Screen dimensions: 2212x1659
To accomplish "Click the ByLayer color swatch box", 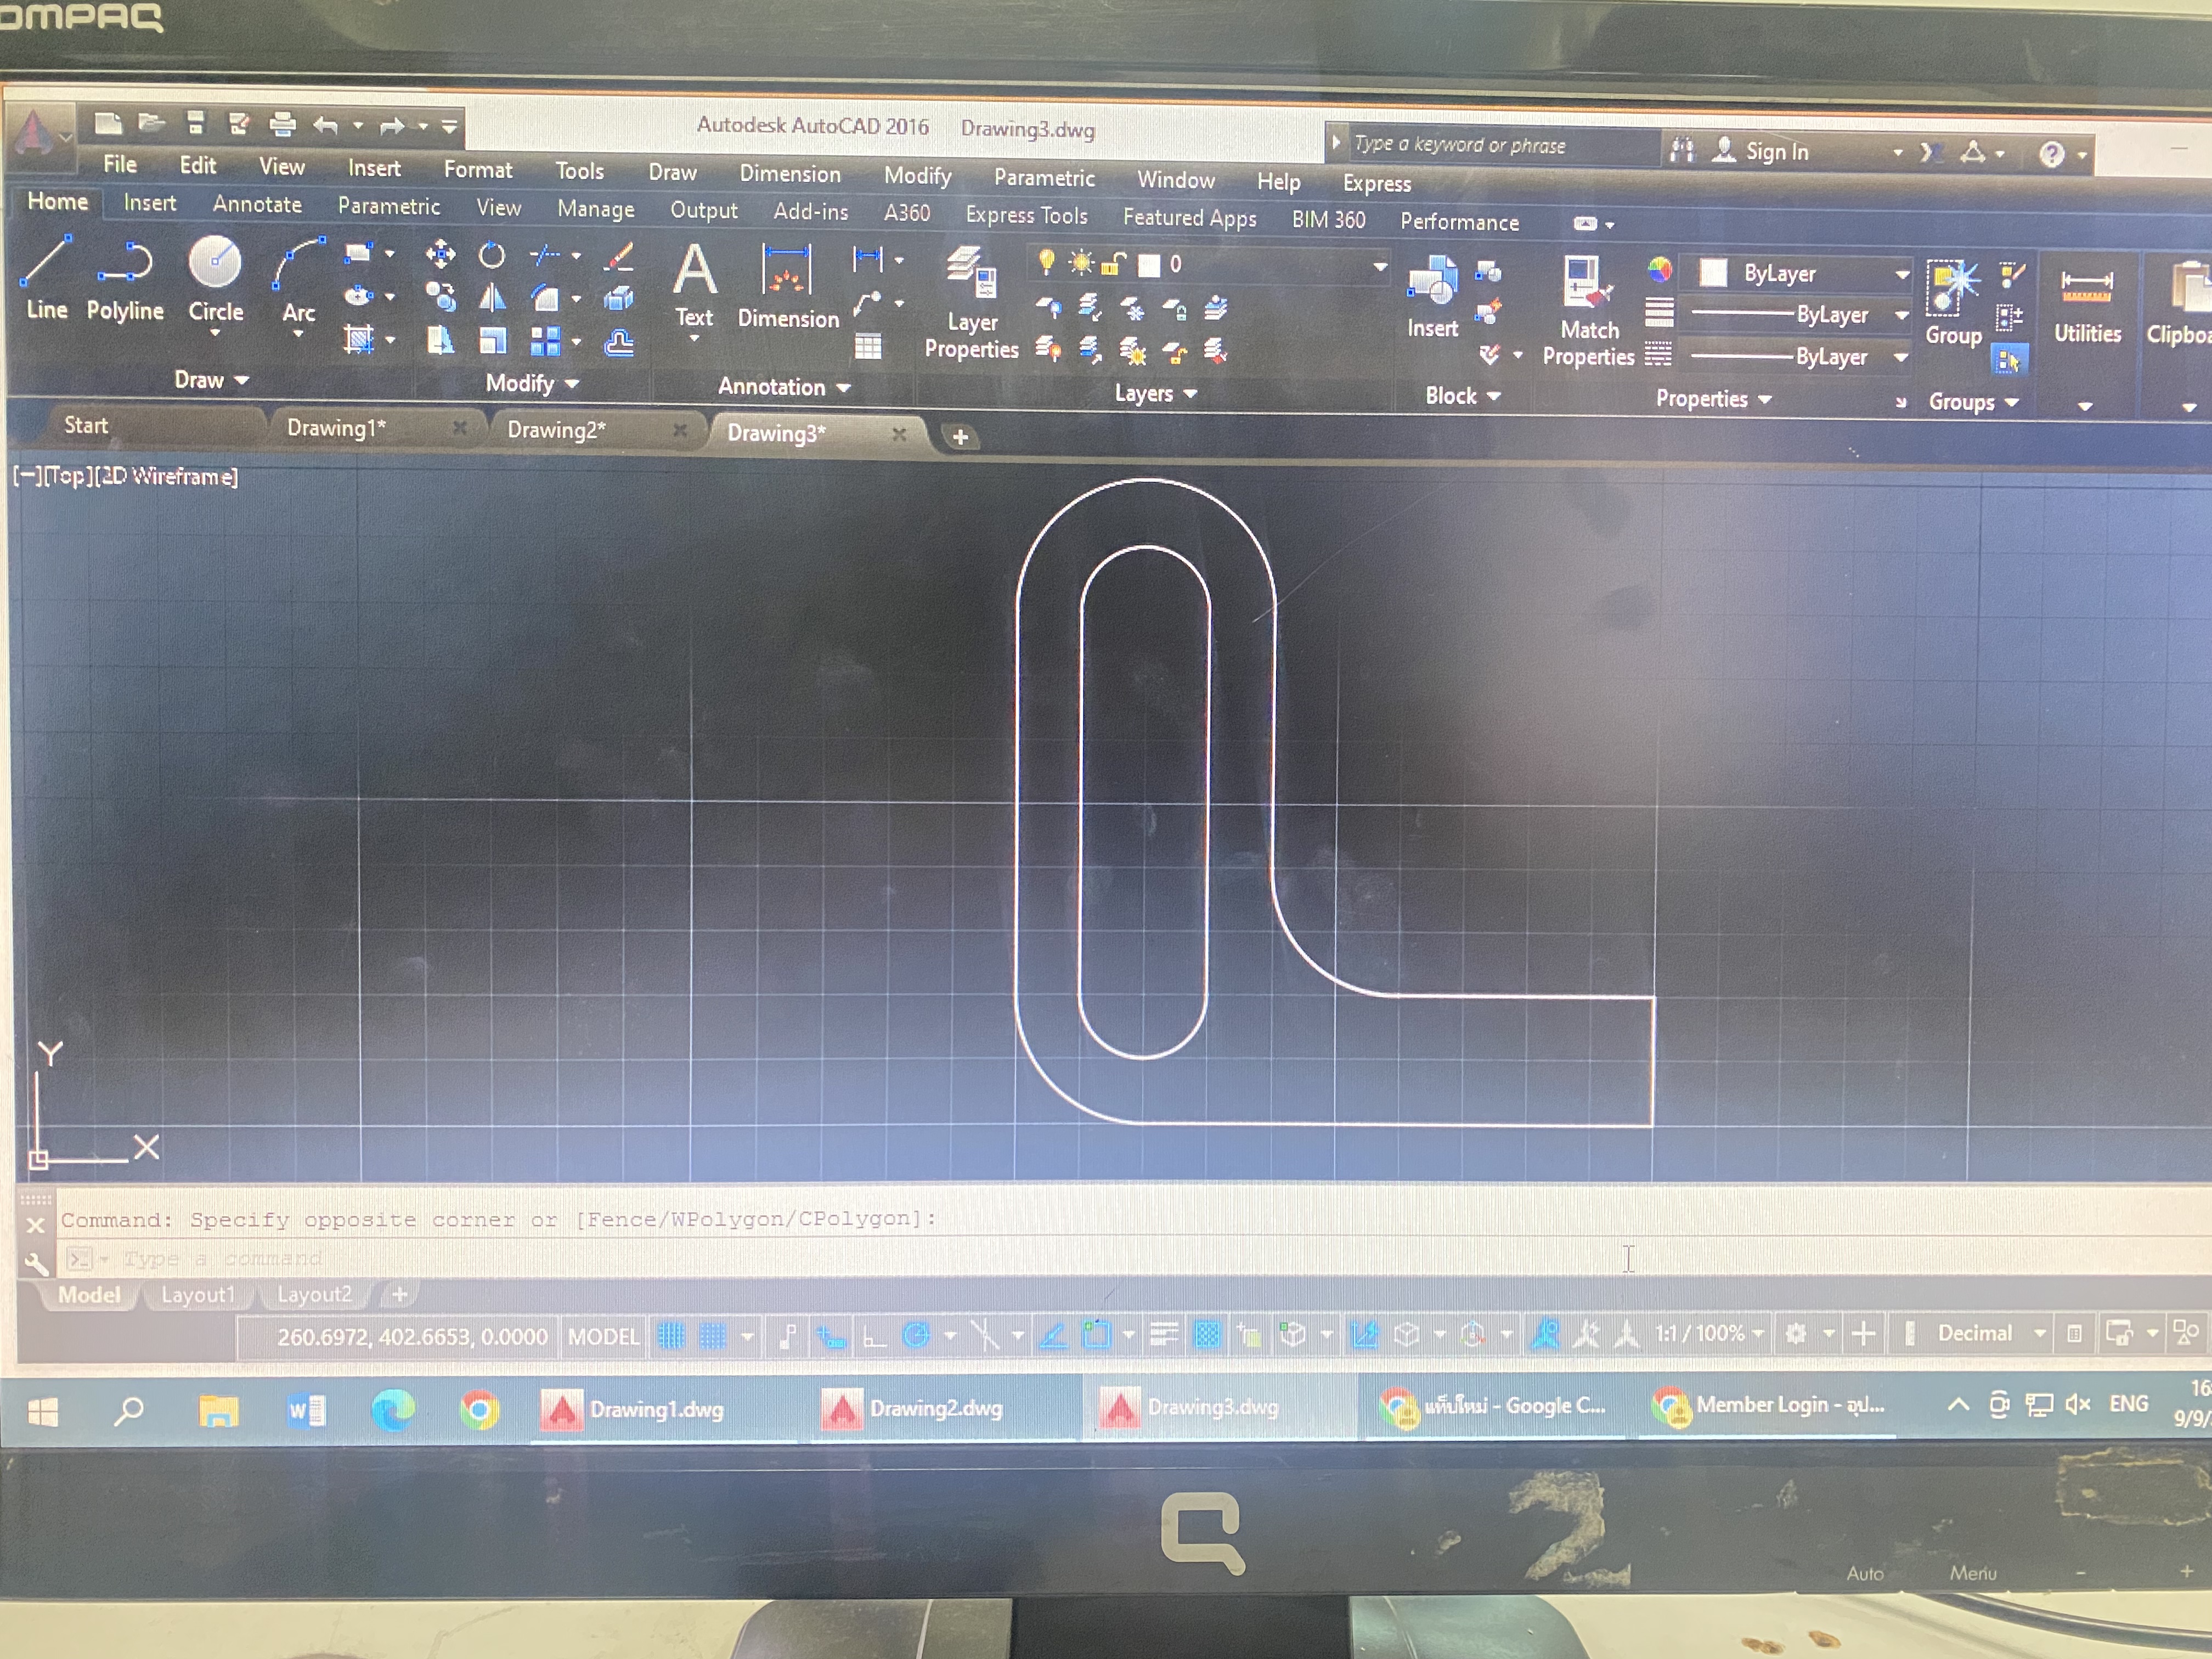I will click(x=1713, y=272).
